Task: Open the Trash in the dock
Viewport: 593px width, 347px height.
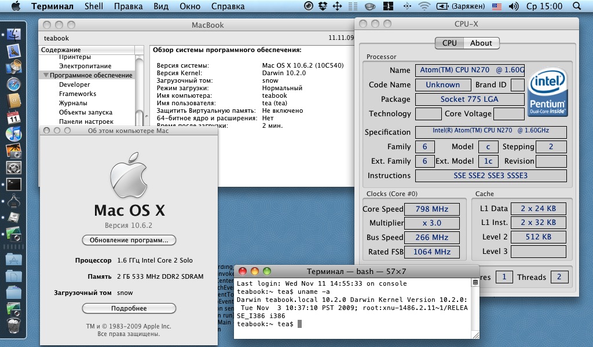Action: pyautogui.click(x=13, y=326)
